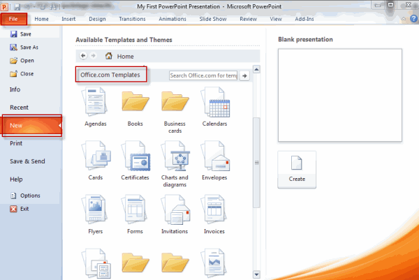Click the forward template navigation arrow

94,56
